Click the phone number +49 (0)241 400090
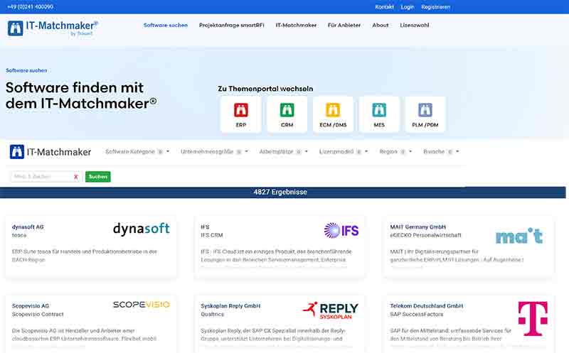 (30, 6)
